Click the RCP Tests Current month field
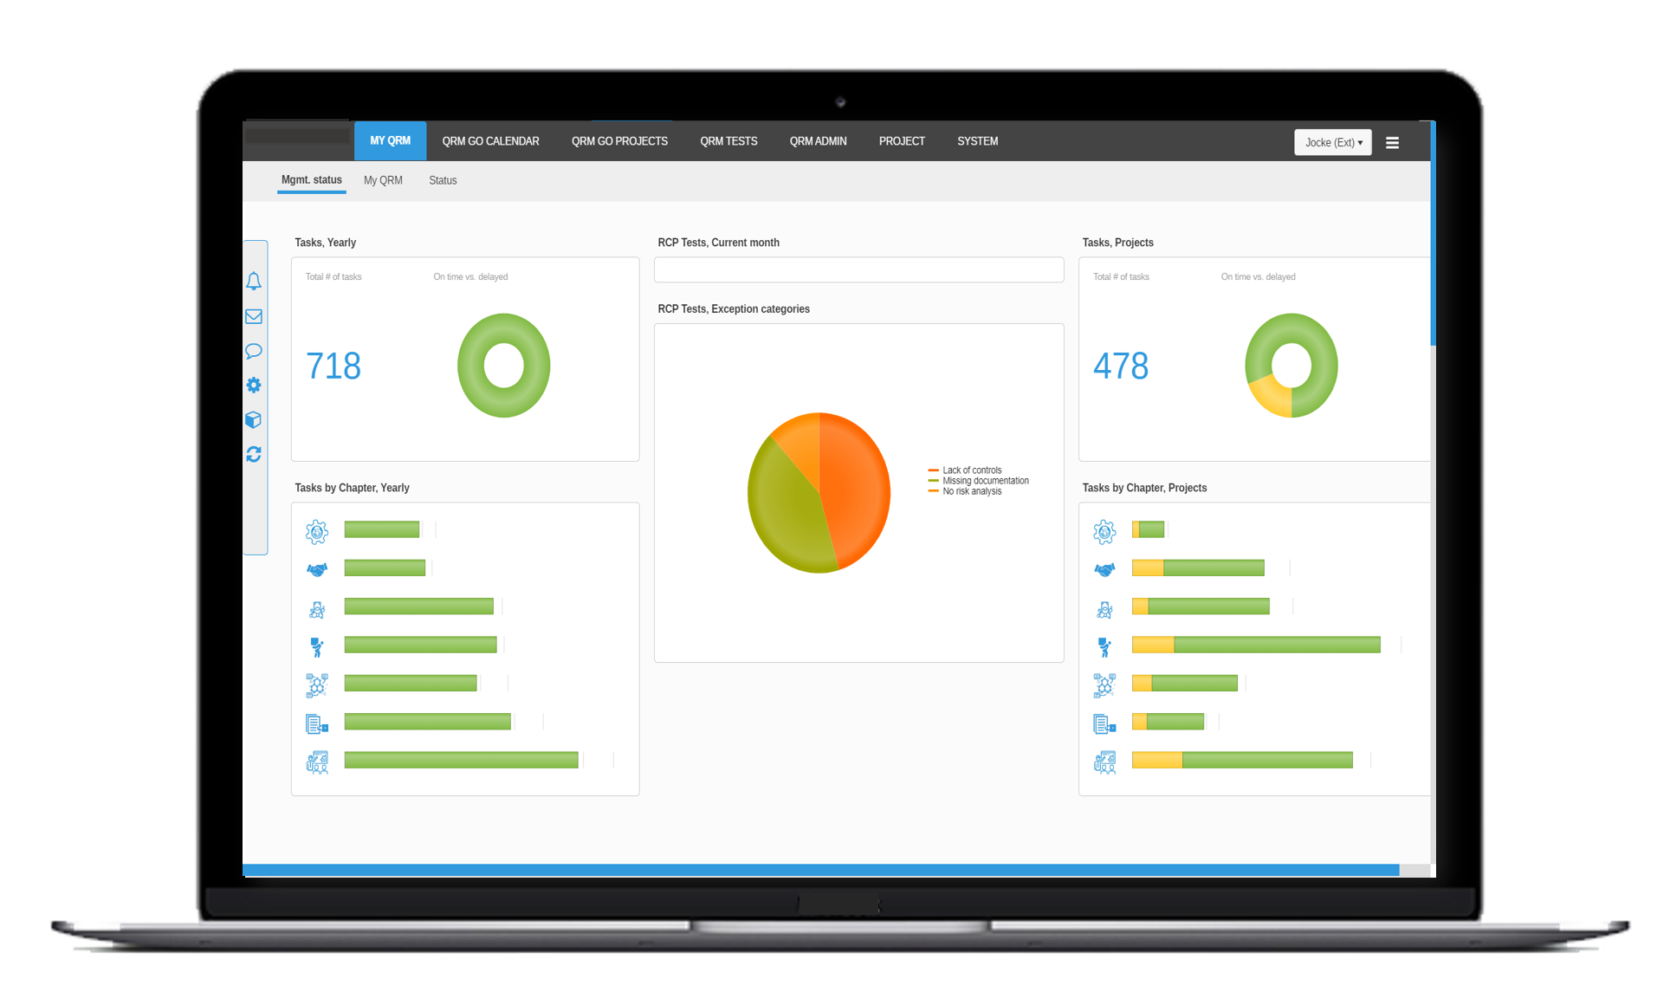The image size is (1670, 1005). coord(858,269)
